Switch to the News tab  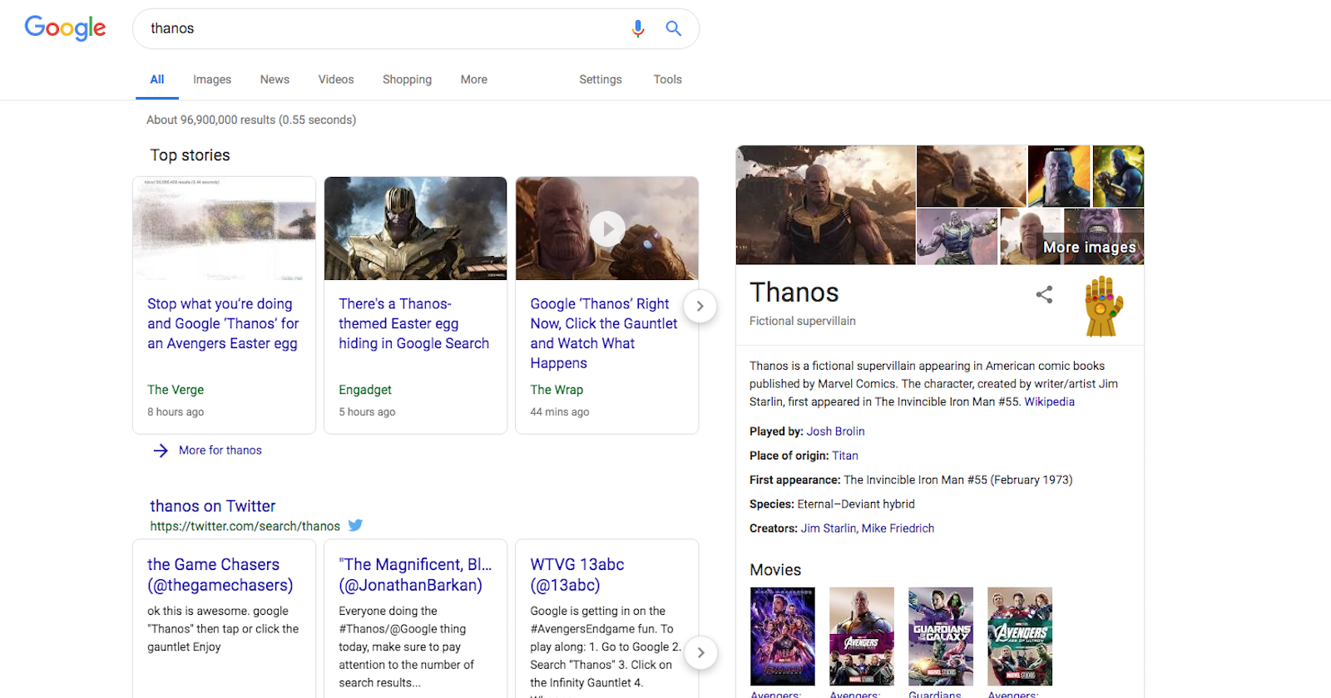click(275, 80)
